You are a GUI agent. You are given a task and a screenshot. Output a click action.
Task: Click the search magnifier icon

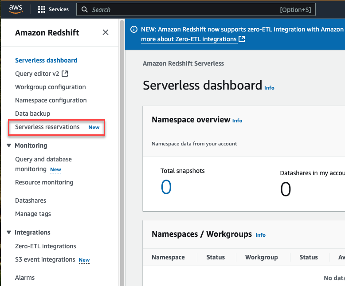click(x=84, y=10)
